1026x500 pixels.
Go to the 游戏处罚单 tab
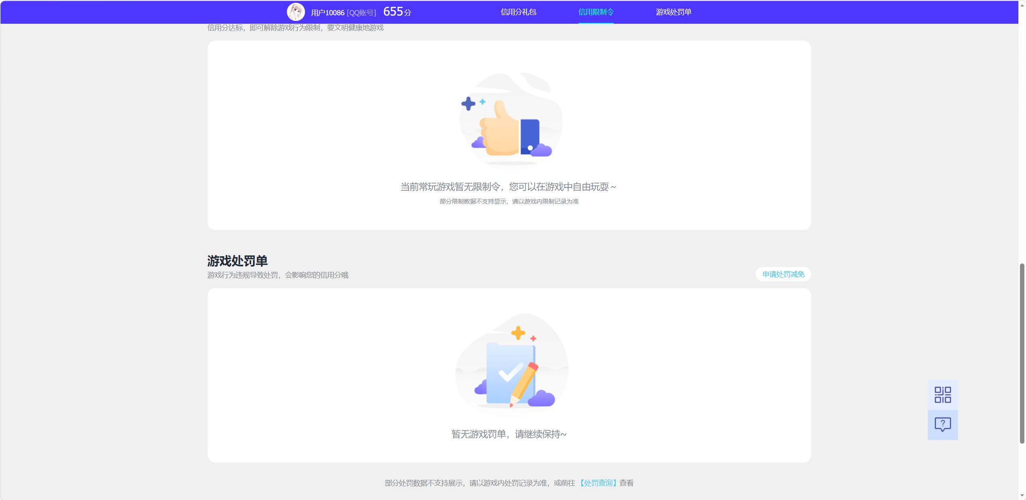coord(674,12)
